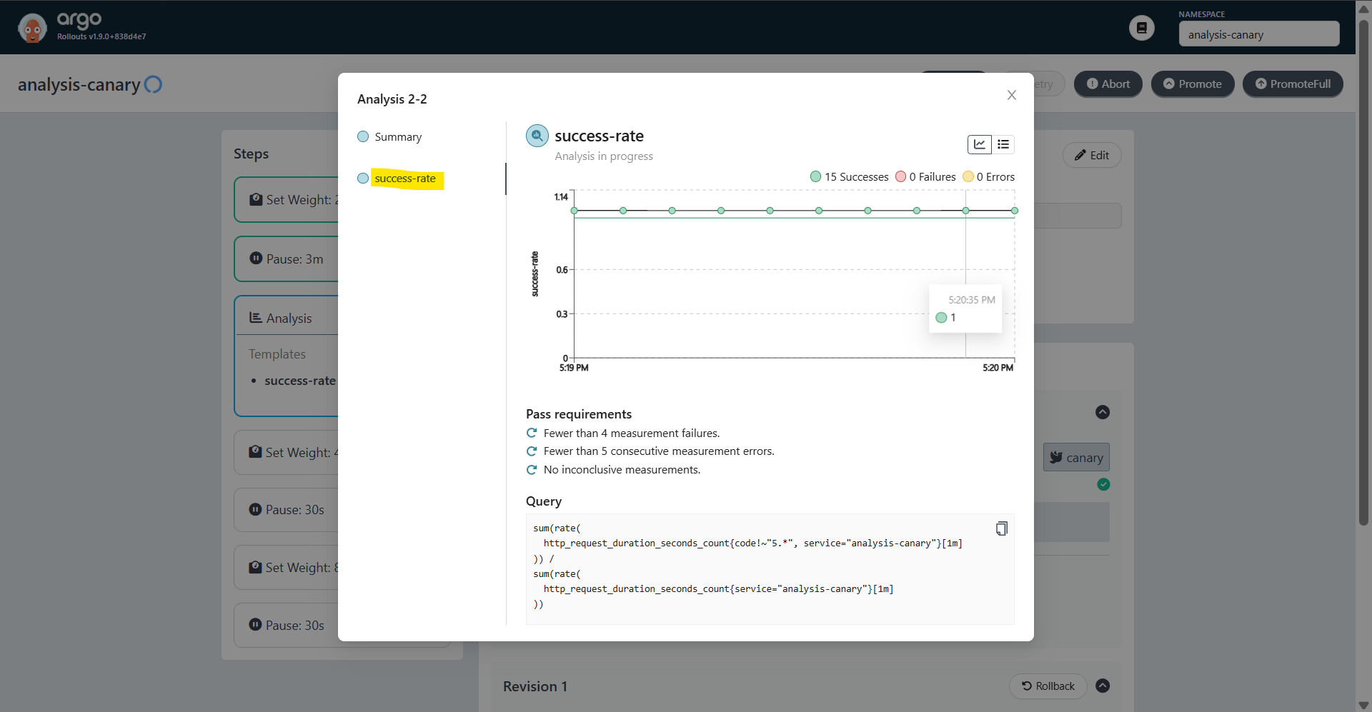Click the green check status icon under canary

point(1103,484)
